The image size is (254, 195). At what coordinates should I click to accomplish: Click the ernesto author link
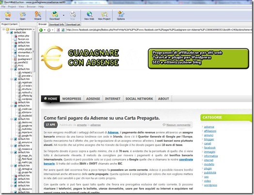pyautogui.click(x=81, y=125)
